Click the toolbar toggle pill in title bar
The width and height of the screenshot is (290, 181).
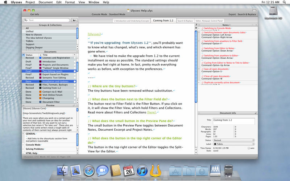254,10
